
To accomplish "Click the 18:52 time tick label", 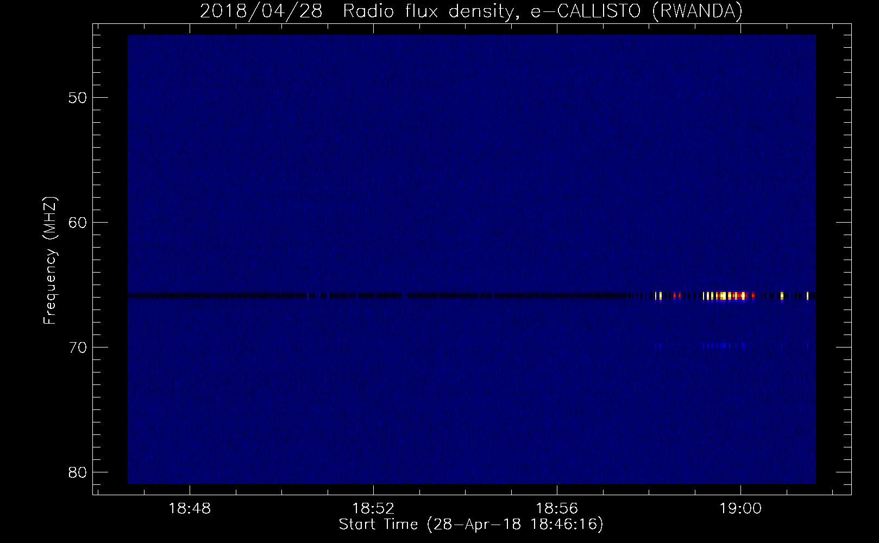I will point(373,509).
